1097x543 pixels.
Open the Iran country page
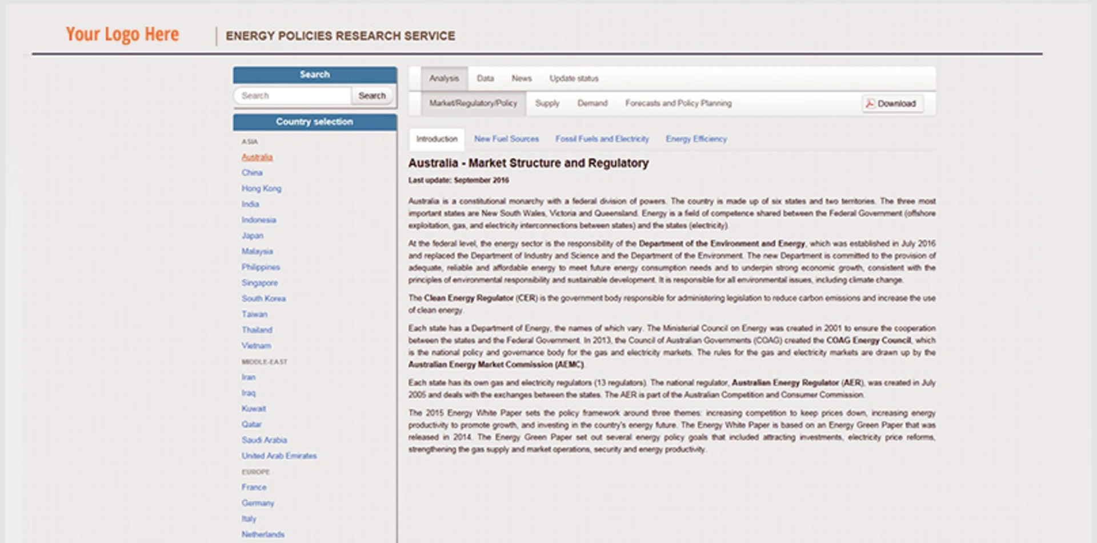tap(249, 377)
